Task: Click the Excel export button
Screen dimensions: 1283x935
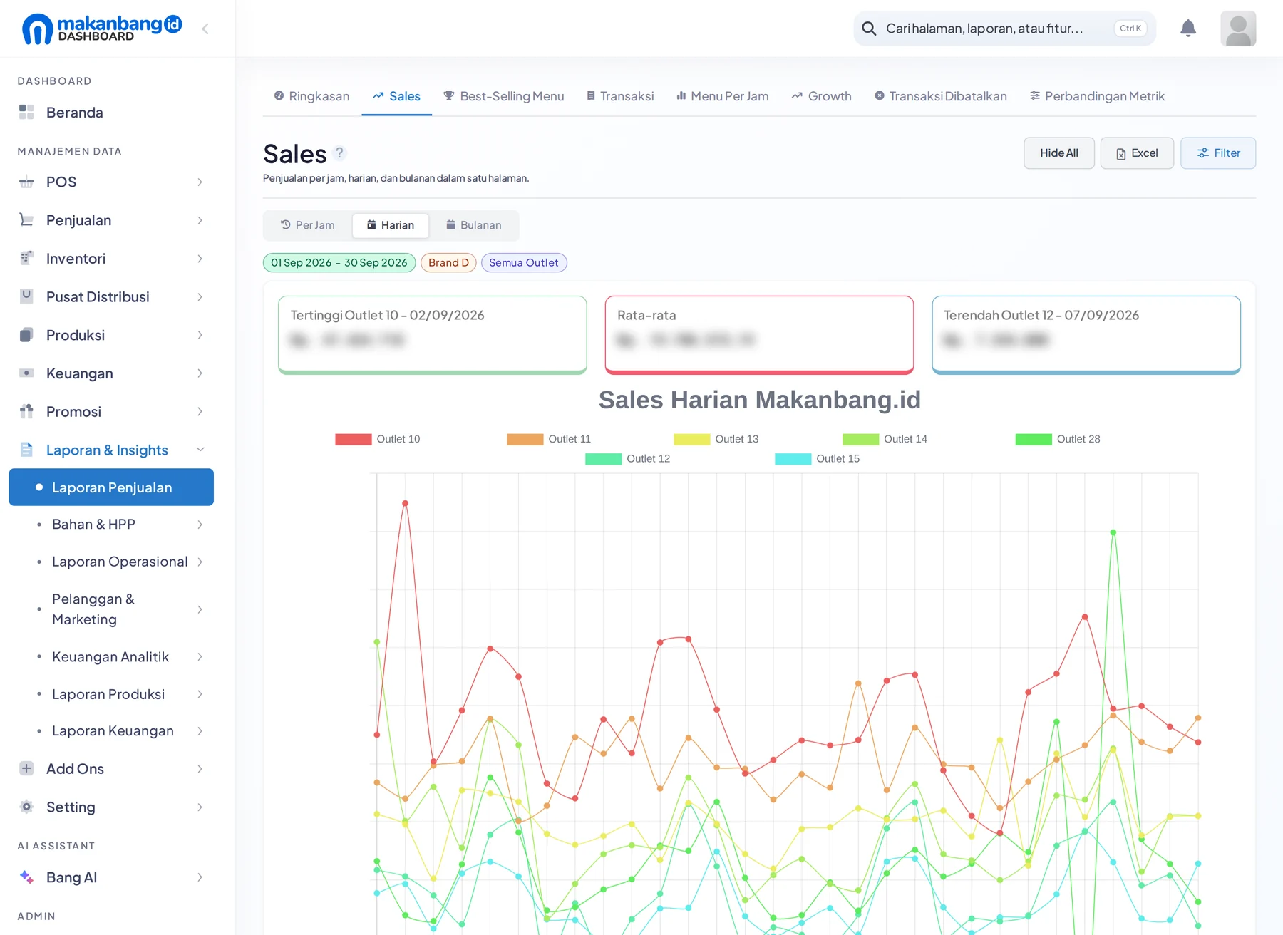Action: [x=1137, y=153]
